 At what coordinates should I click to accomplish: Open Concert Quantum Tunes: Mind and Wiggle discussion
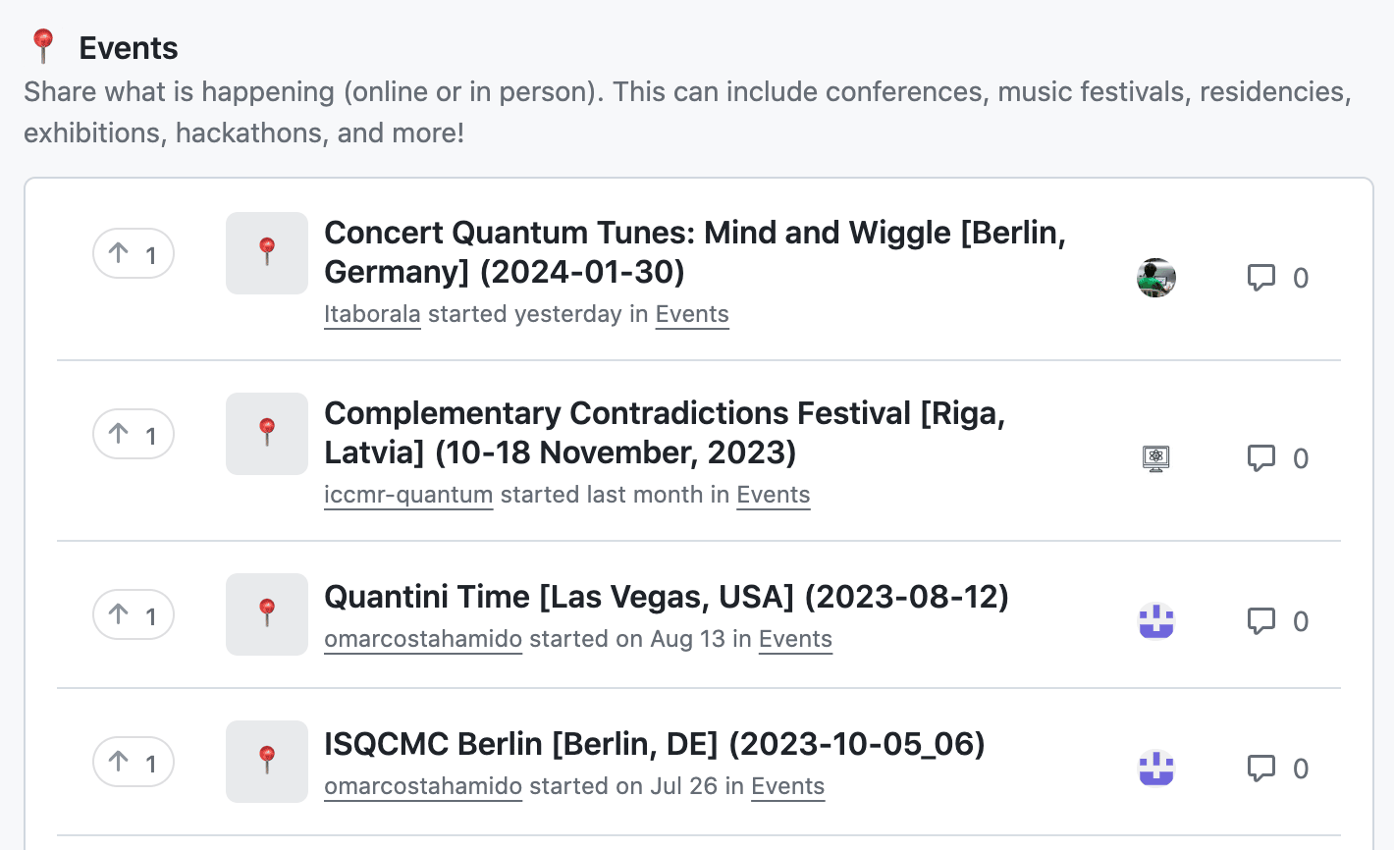coord(695,252)
